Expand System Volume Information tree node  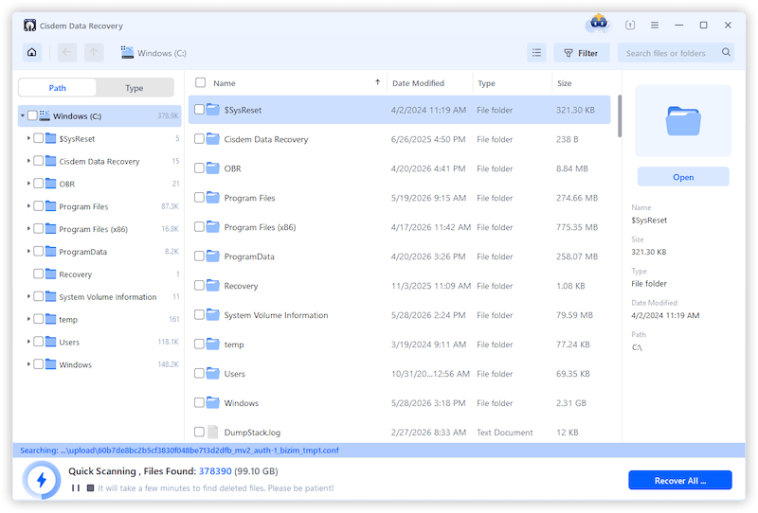(x=28, y=296)
